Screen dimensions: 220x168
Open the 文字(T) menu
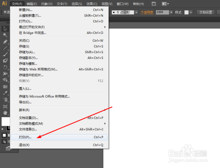pos(62,4)
